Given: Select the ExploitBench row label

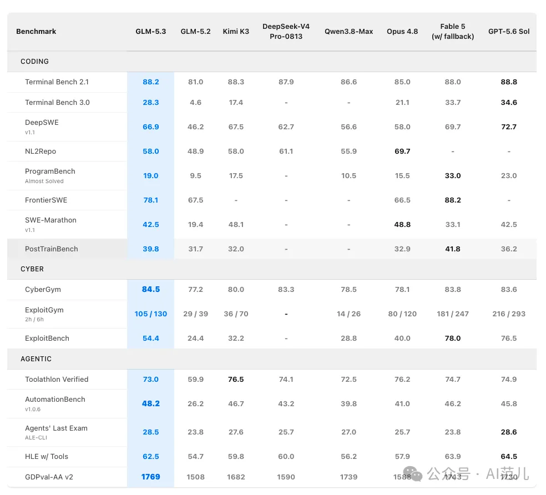Looking at the screenshot, I should pos(47,339).
